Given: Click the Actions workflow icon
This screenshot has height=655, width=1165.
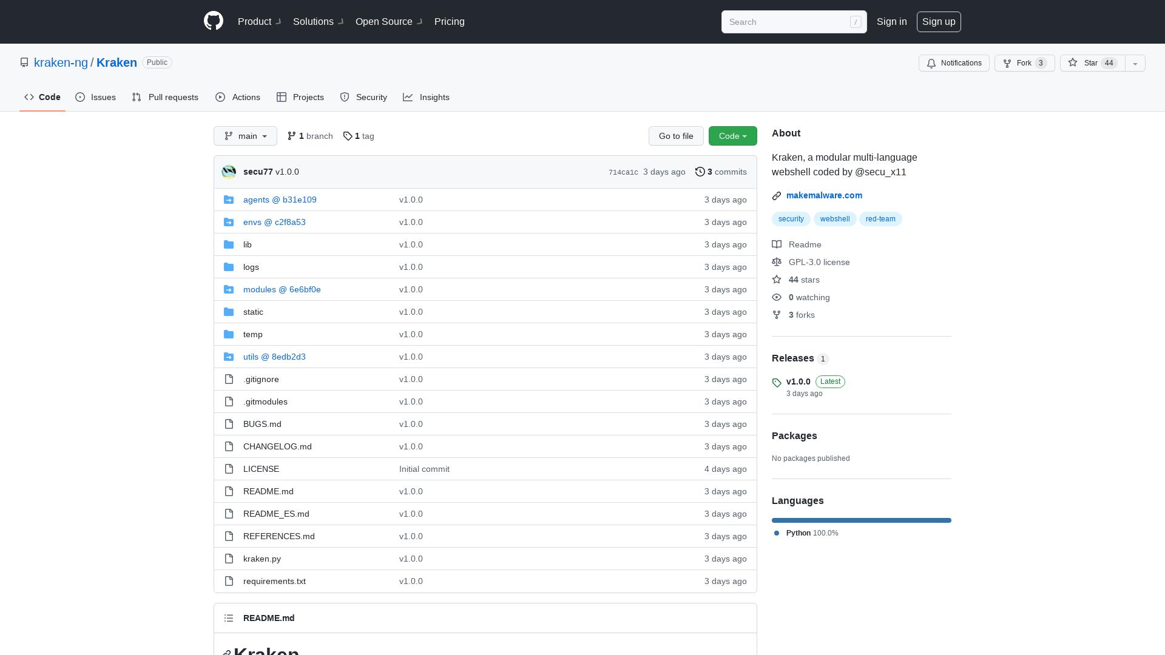Looking at the screenshot, I should click(220, 97).
